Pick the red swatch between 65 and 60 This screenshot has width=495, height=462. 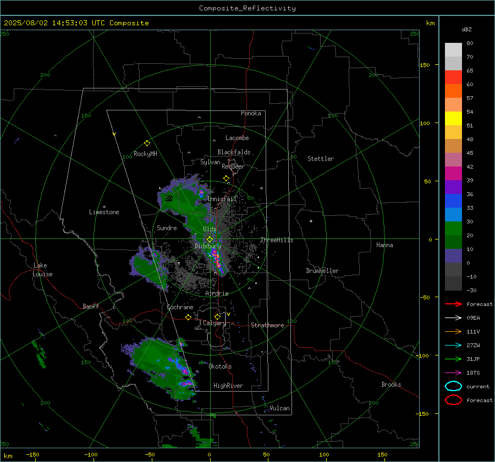point(453,77)
